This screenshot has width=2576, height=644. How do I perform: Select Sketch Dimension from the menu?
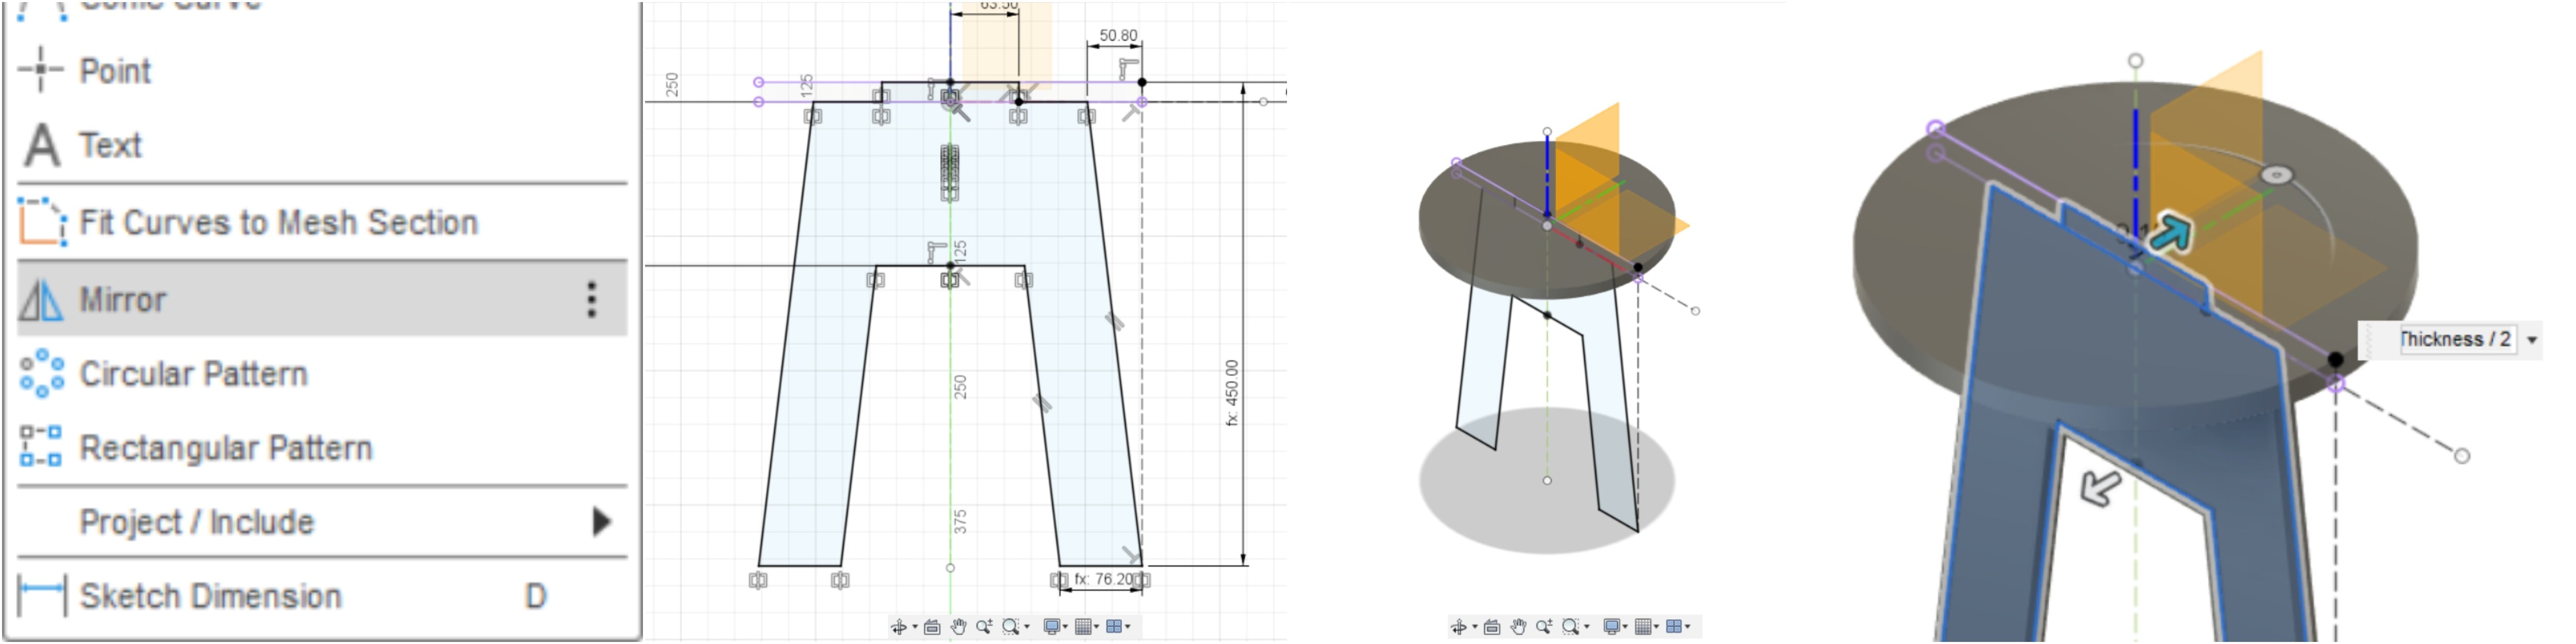point(210,596)
